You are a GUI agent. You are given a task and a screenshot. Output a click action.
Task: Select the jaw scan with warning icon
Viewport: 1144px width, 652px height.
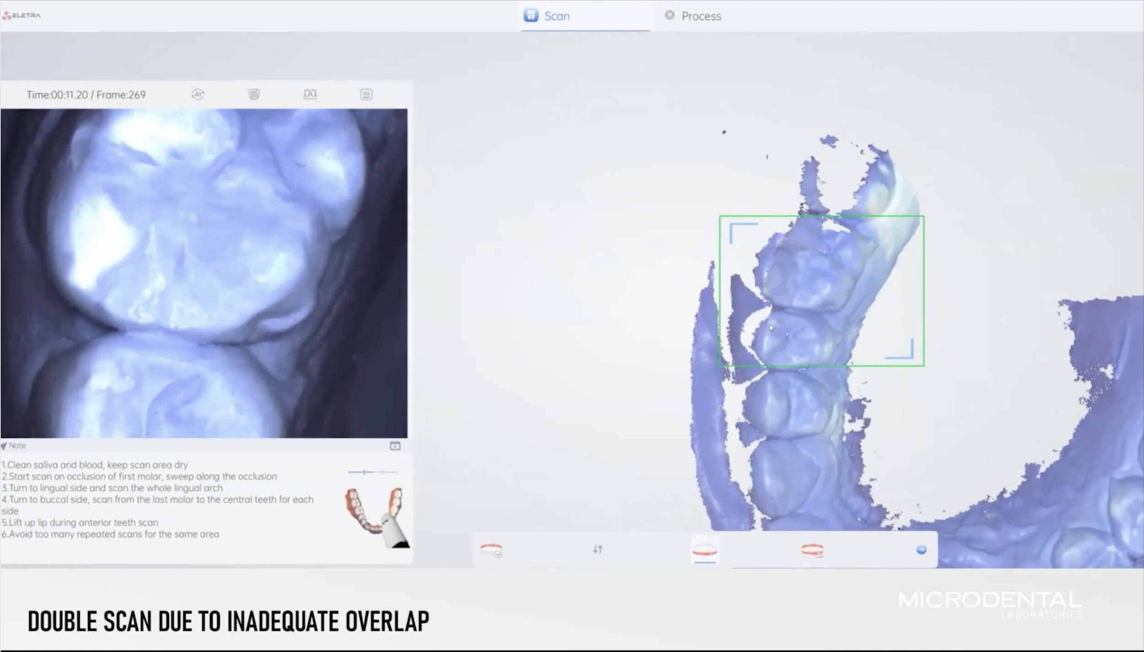click(x=812, y=550)
